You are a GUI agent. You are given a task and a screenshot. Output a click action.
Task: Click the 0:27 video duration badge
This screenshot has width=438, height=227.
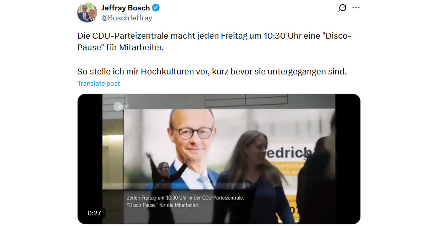coord(94,213)
